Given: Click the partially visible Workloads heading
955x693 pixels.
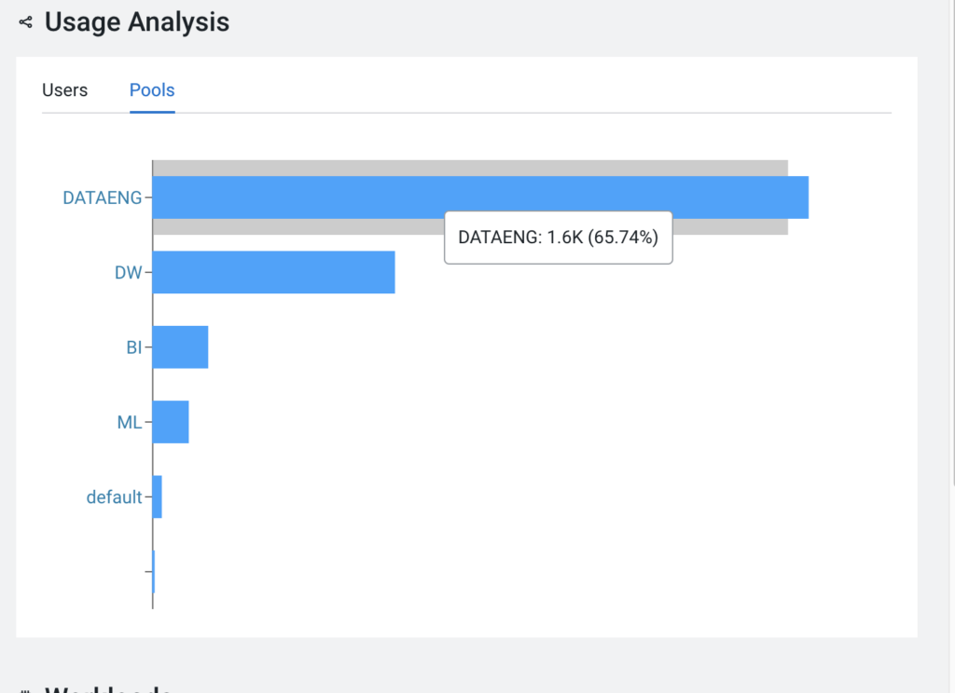Looking at the screenshot, I should point(107,688).
